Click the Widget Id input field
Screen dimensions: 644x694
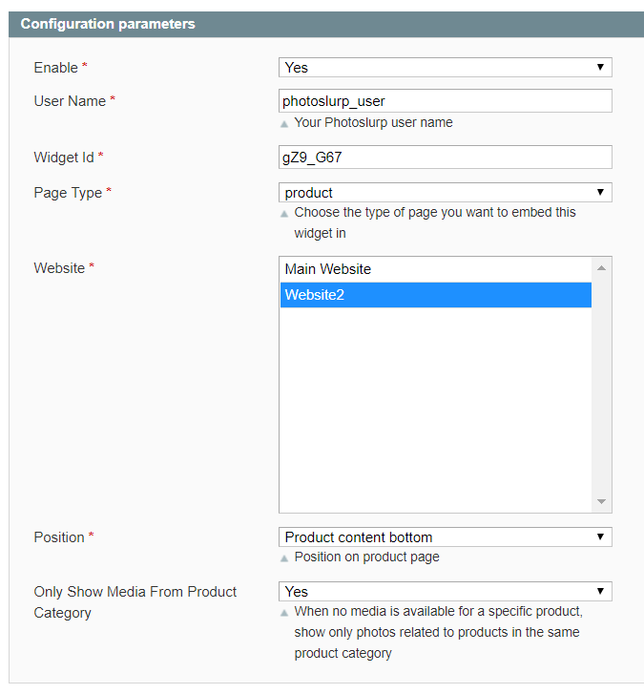pos(445,158)
